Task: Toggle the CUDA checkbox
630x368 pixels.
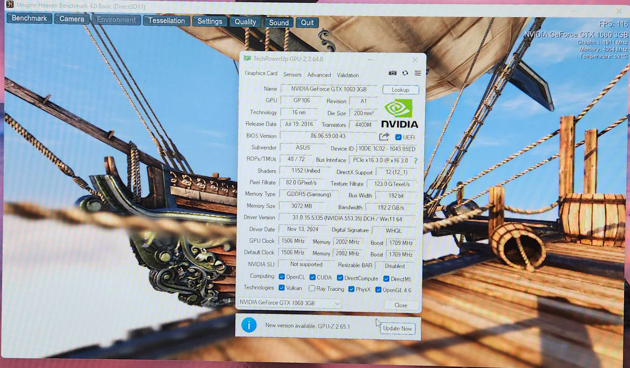Action: click(x=312, y=277)
